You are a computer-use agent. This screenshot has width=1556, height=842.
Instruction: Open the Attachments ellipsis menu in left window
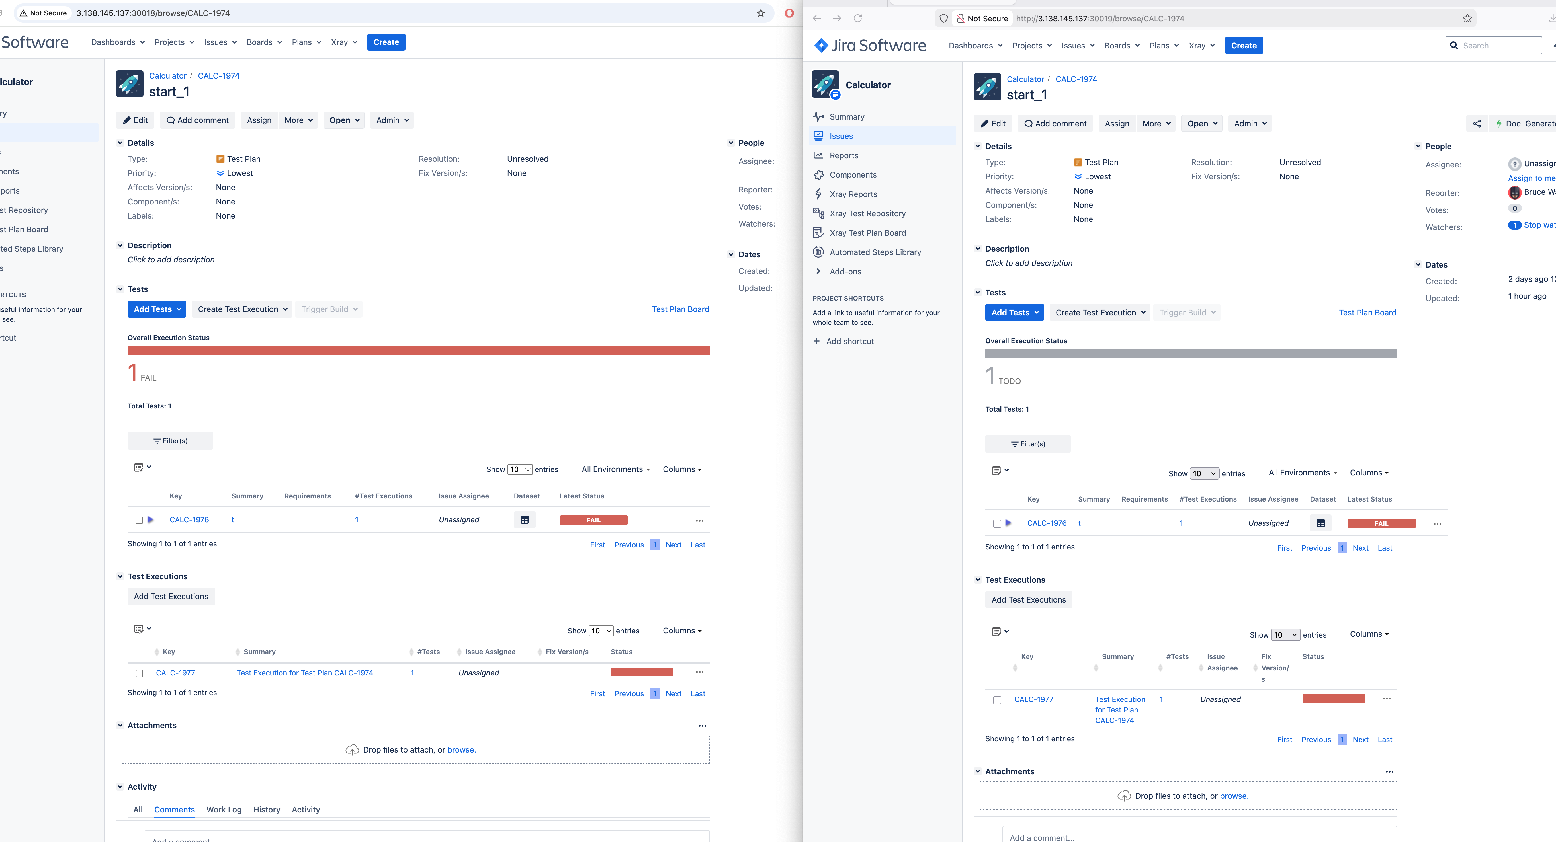(x=702, y=726)
